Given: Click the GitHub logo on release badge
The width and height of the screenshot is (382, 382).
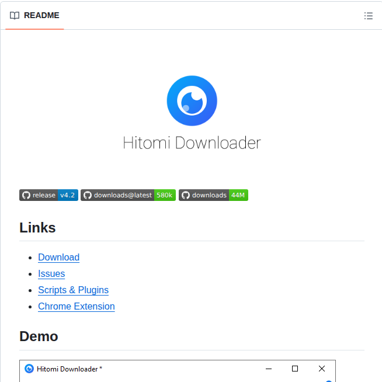Looking at the screenshot, I should (26, 195).
